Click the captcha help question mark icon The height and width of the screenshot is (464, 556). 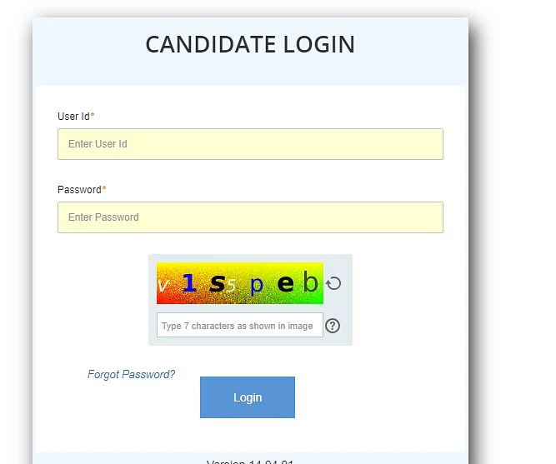333,326
